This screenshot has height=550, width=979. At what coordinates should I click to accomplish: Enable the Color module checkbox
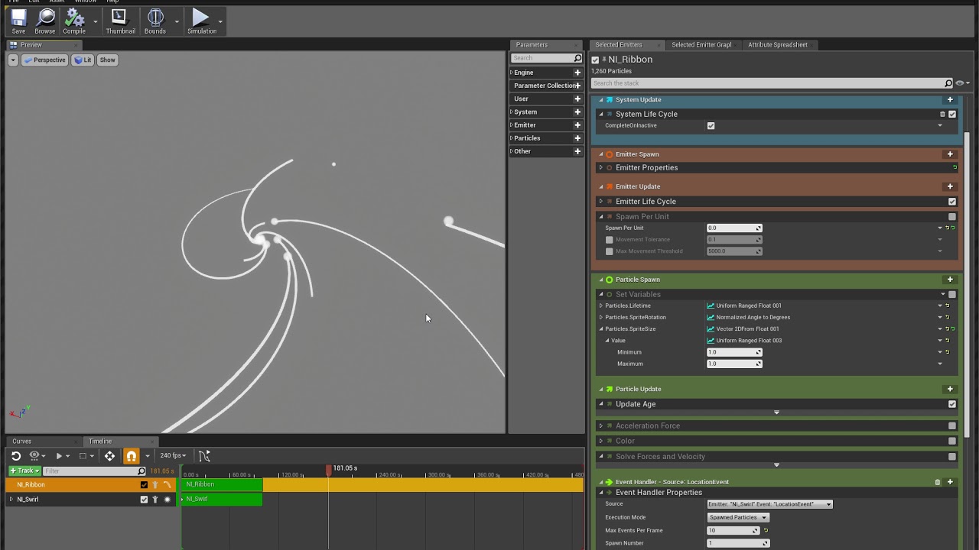(x=952, y=441)
